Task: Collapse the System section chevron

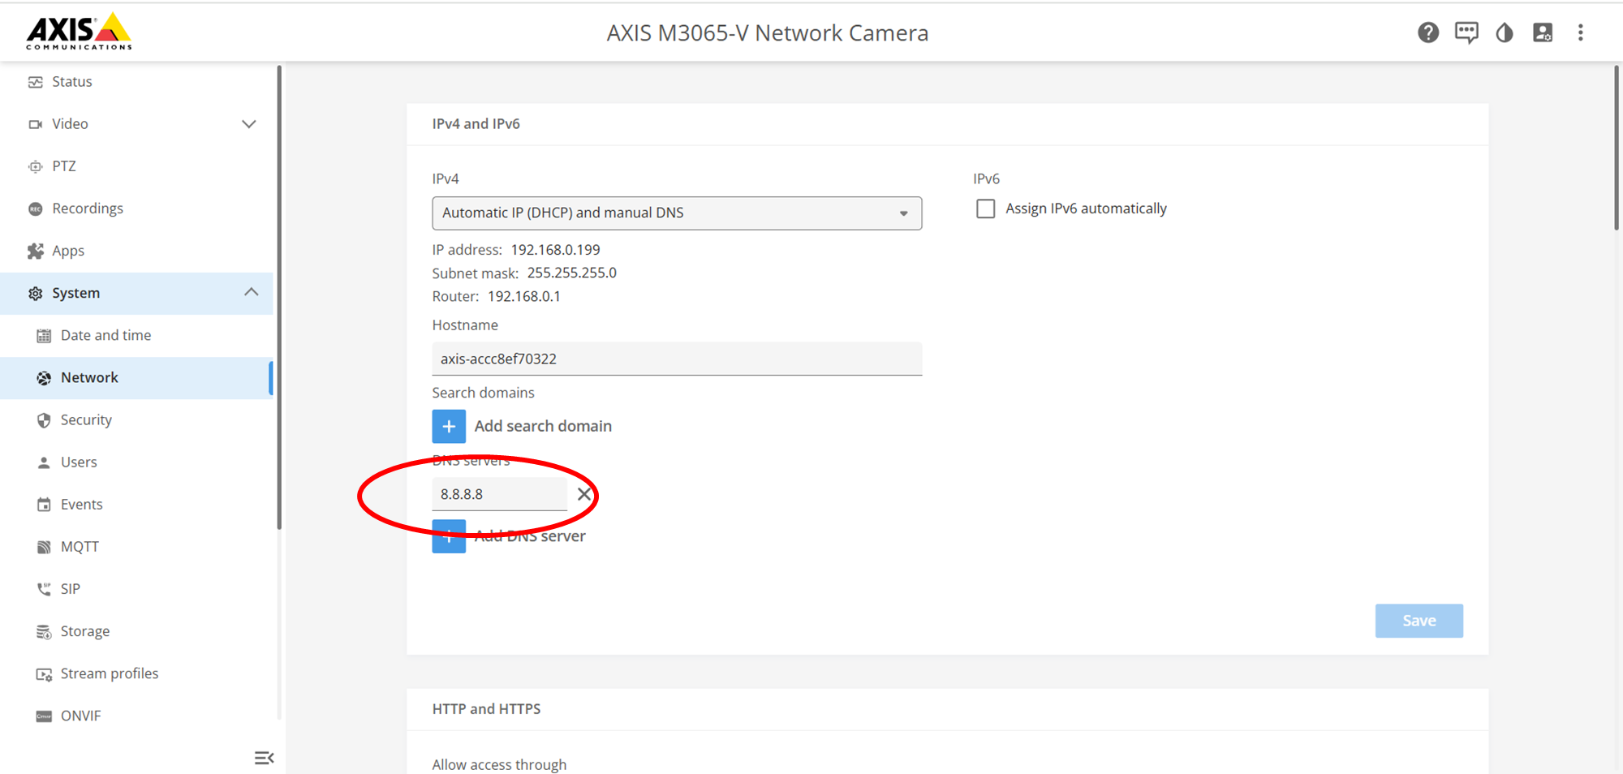Action: coord(252,292)
